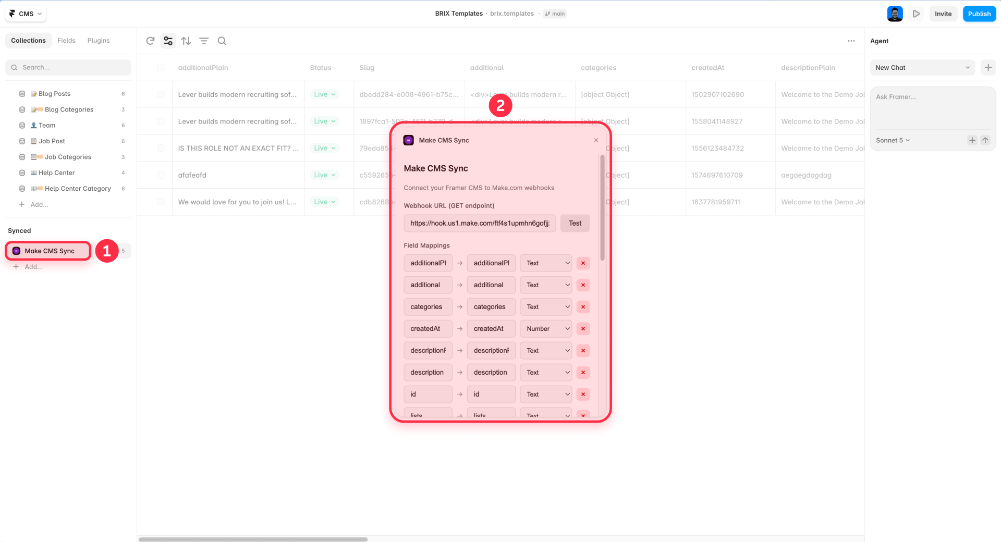Click the table search magnifier icon
Viewport: 1001px width, 542px height.
click(222, 41)
